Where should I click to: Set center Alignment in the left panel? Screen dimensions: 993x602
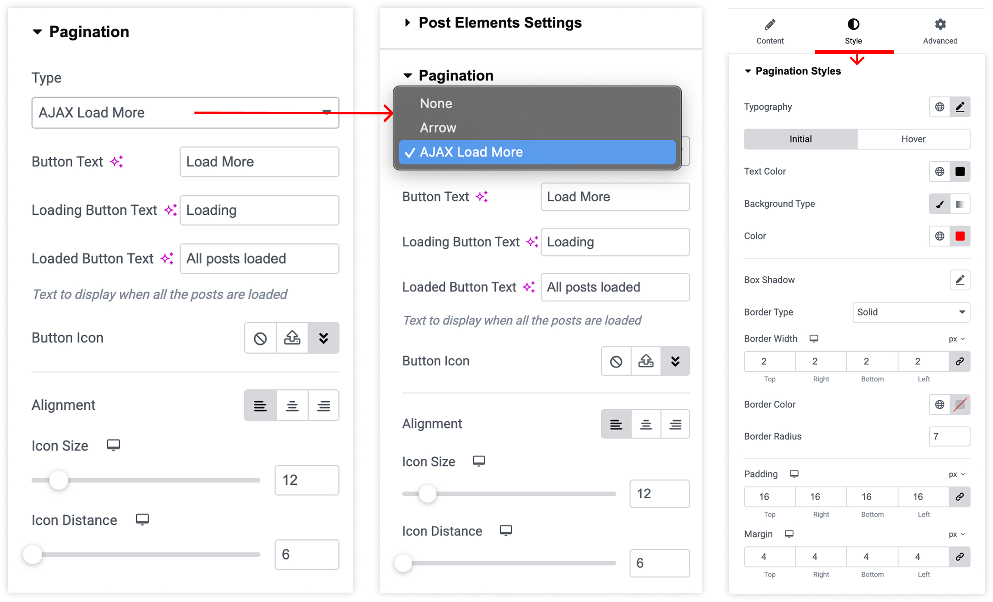292,405
